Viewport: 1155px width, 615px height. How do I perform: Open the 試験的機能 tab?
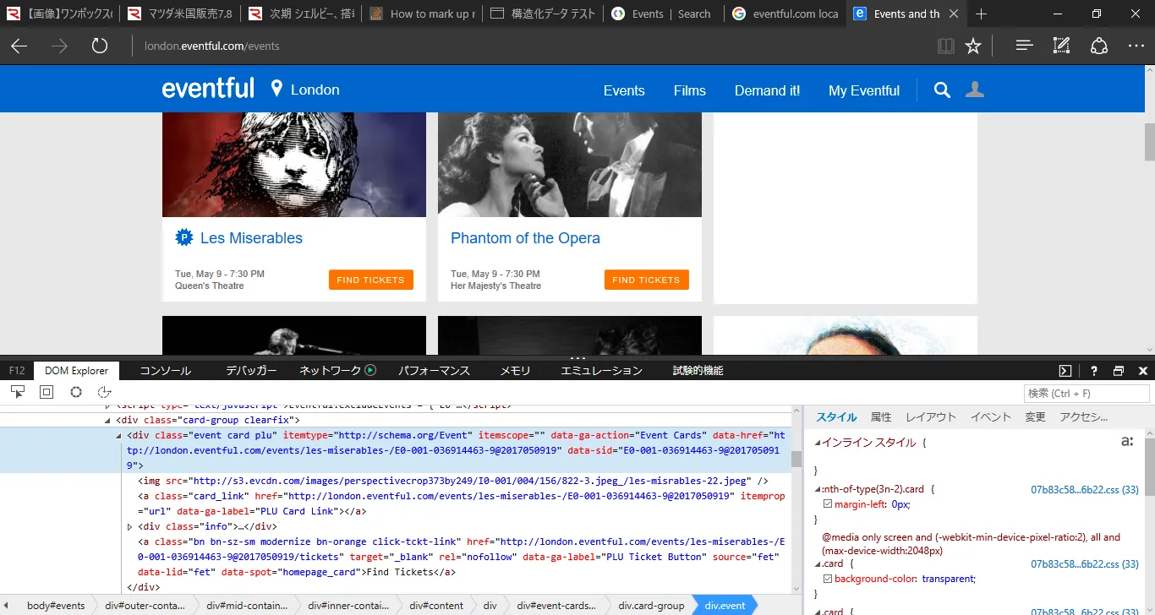click(698, 371)
